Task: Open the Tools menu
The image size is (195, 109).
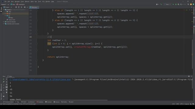Action: click(40, 2)
